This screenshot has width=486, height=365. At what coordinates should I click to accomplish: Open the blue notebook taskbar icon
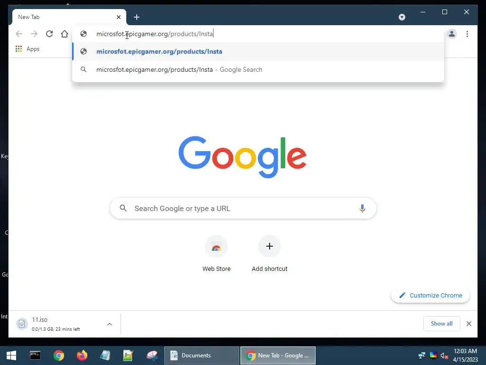pos(105,355)
